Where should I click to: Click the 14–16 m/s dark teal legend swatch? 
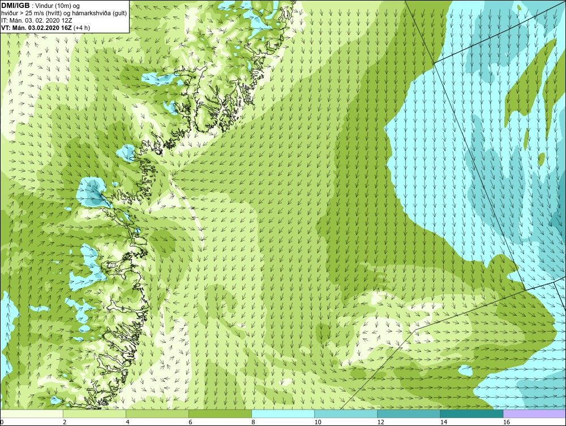coord(471,414)
